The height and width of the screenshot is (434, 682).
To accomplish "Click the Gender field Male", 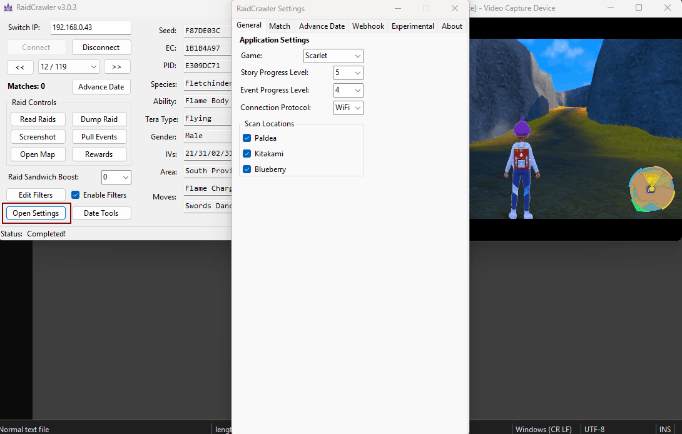I will tap(208, 136).
